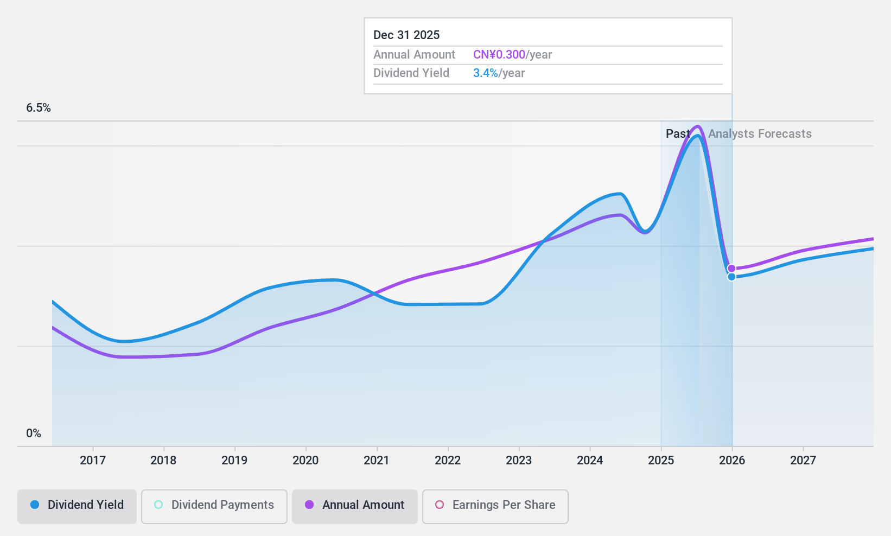Click the 2025 x-axis label
Screen dimensions: 891x536
click(x=661, y=461)
